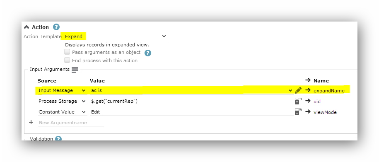
Task: Collapse the Action section chevron
Action: 27,27
